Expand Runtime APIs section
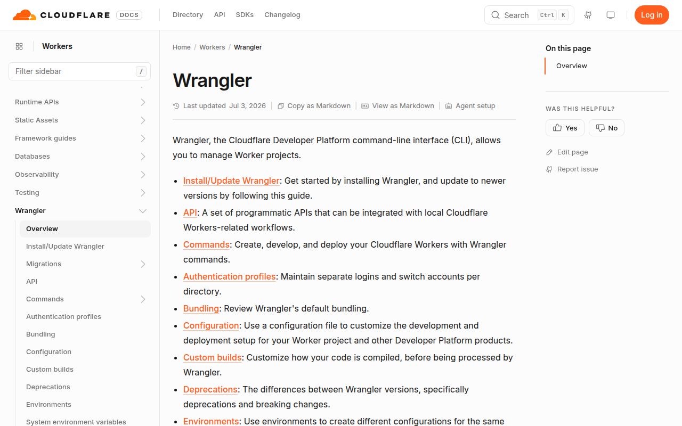 click(143, 102)
